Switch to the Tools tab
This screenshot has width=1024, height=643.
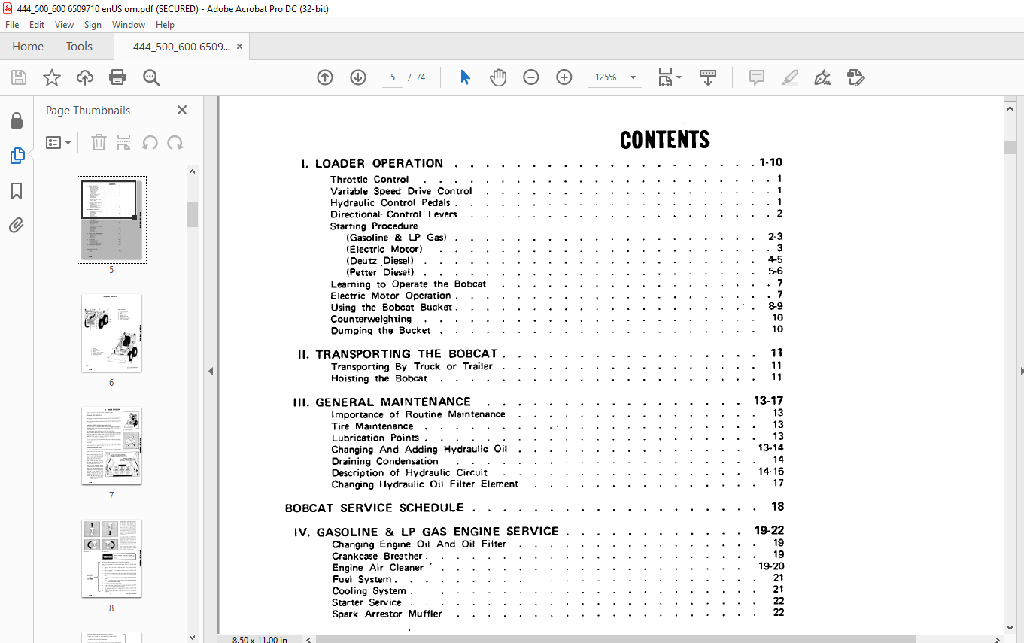click(x=79, y=47)
